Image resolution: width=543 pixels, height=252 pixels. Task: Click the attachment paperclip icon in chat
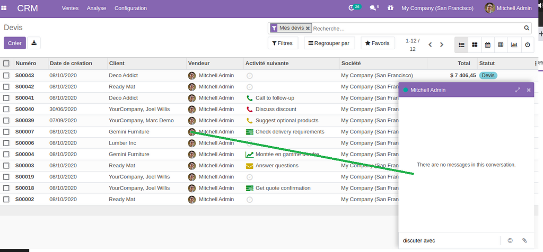[x=524, y=240]
